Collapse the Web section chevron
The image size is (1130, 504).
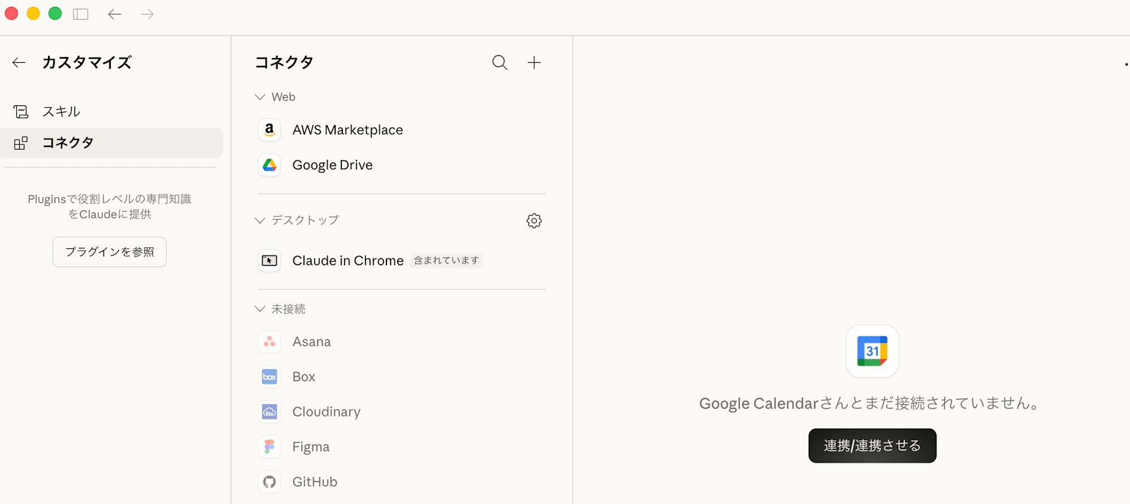260,97
